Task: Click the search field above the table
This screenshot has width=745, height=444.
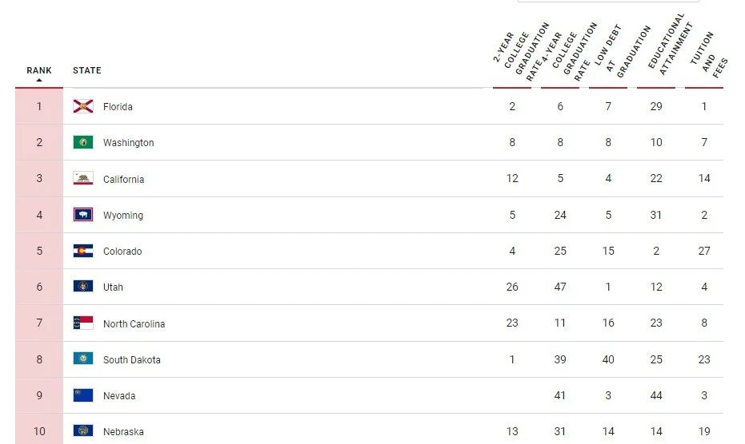Action: click(608, 1)
